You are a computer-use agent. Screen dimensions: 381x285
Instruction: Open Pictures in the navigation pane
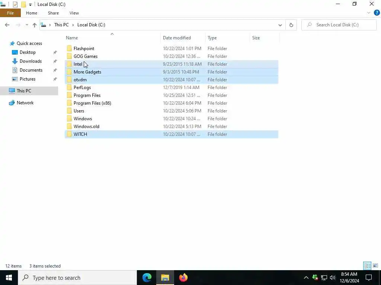27,79
